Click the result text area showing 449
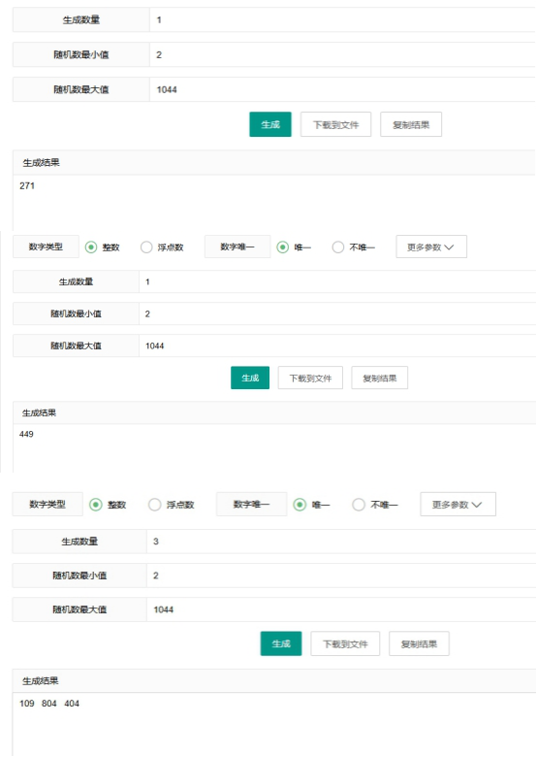The image size is (537, 757). tap(274, 448)
